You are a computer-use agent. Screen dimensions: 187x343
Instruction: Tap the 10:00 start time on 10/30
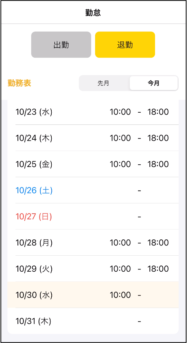point(120,295)
